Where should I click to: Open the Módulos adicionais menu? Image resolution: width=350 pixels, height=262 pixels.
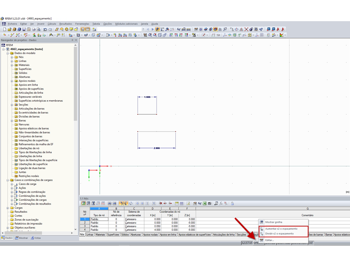tap(126, 24)
